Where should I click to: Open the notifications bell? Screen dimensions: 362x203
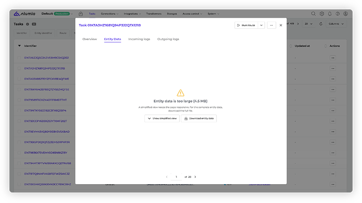click(x=329, y=14)
